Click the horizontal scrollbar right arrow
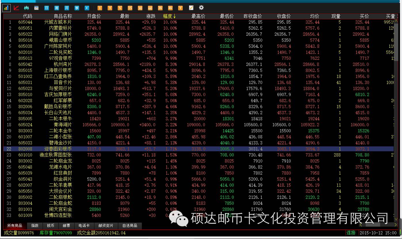Screen dimensions: 402x239 (396, 225)
